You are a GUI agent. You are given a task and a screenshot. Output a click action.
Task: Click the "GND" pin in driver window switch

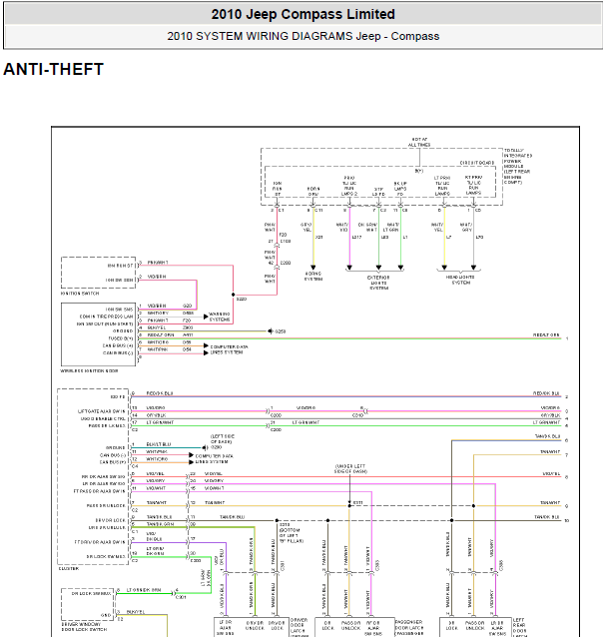click(106, 615)
